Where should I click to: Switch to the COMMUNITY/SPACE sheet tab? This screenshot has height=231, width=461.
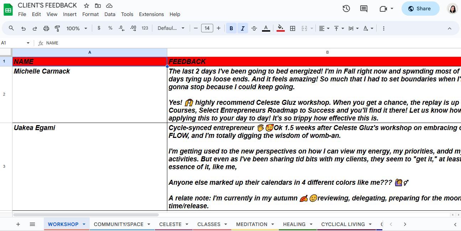click(122, 224)
